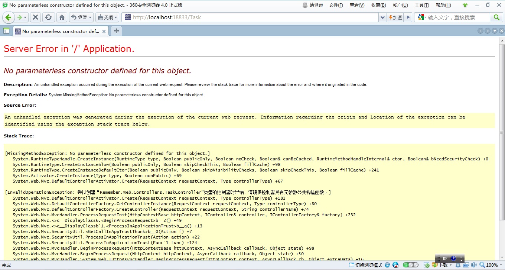
Task: Select the error page tab
Action: click(x=59, y=31)
